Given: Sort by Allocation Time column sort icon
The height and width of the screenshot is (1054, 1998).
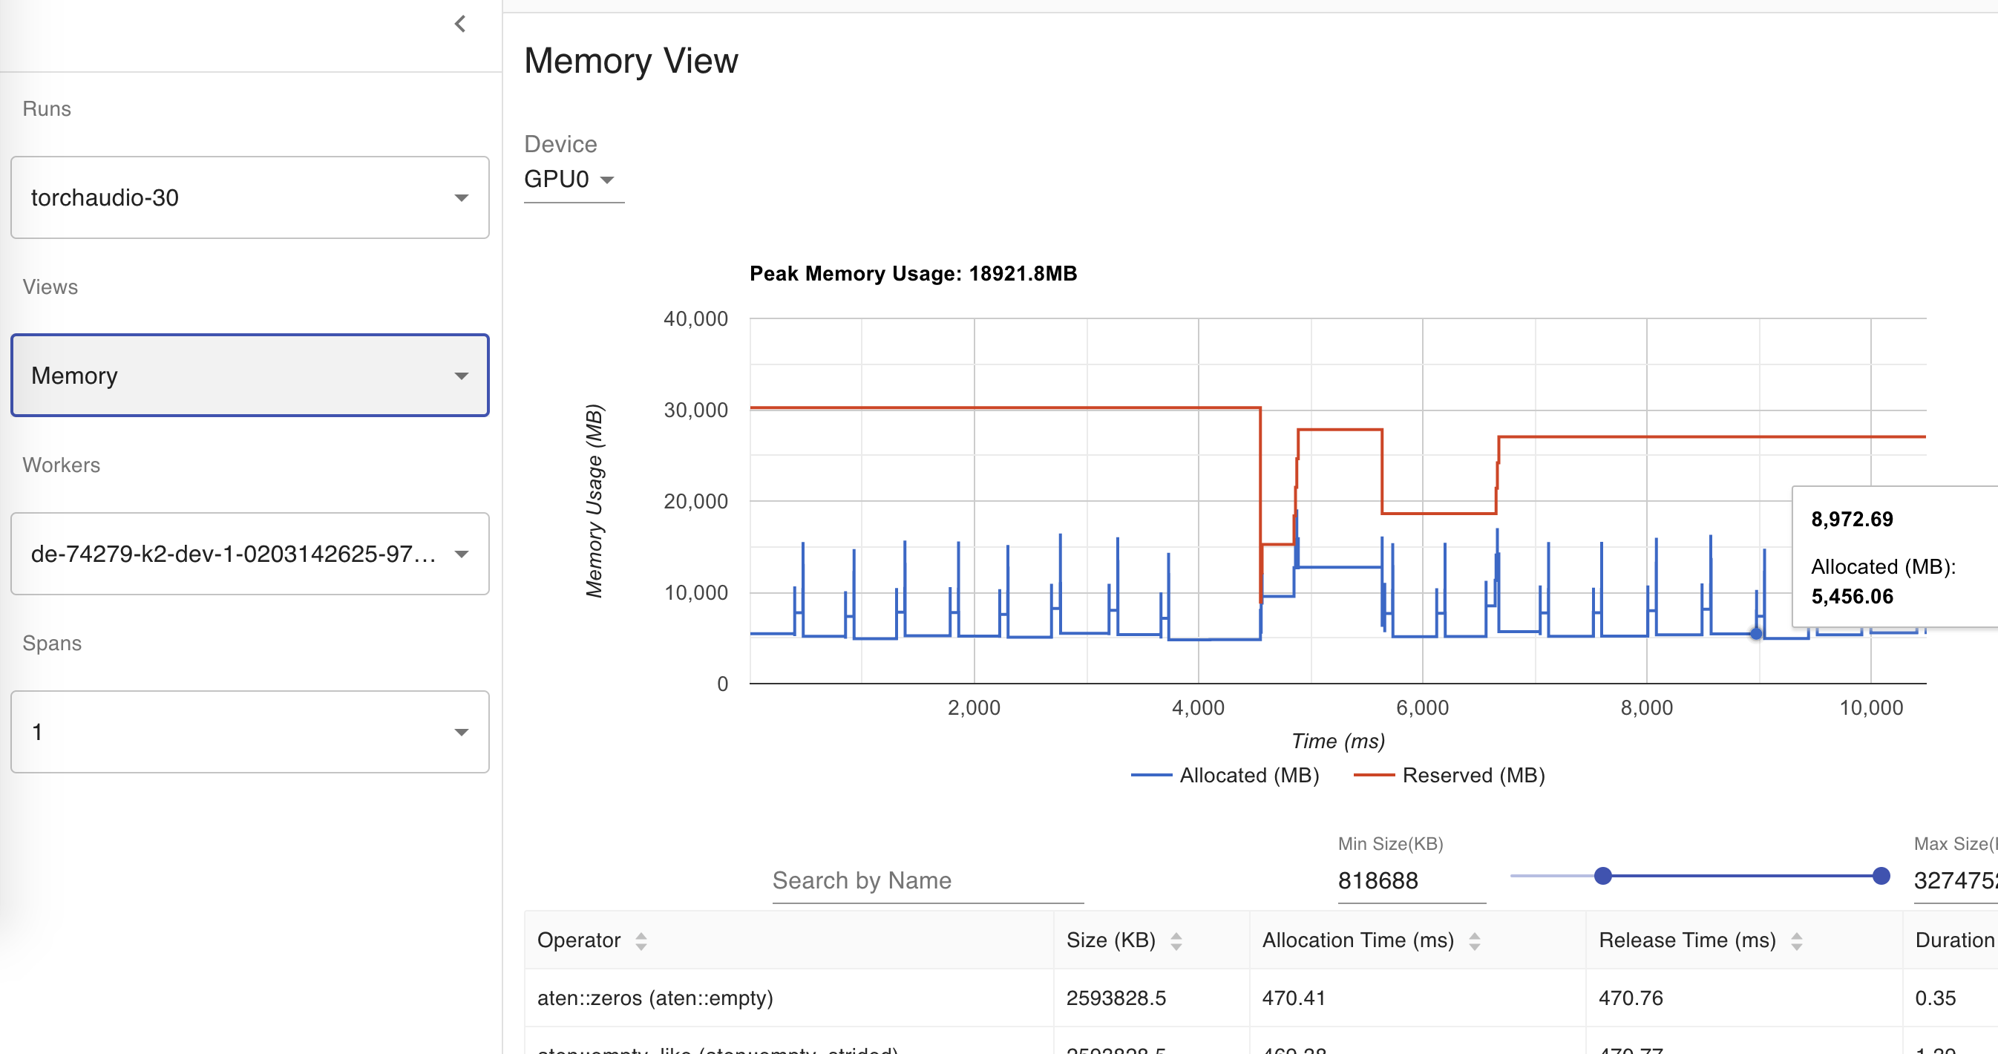Looking at the screenshot, I should click(x=1474, y=940).
